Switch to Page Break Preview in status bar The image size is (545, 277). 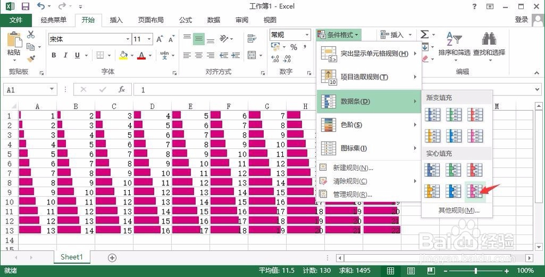click(x=431, y=270)
